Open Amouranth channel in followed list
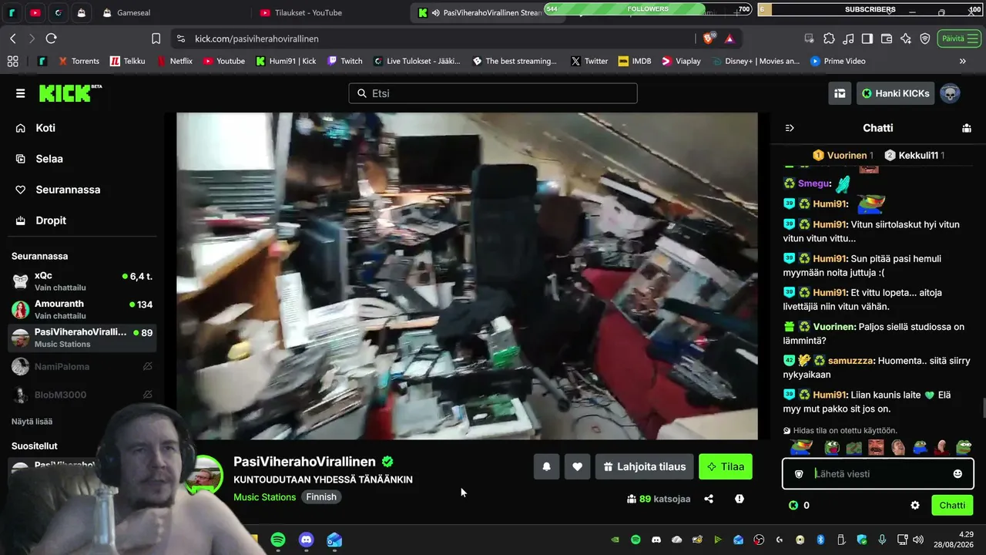This screenshot has width=986, height=555. [82, 309]
